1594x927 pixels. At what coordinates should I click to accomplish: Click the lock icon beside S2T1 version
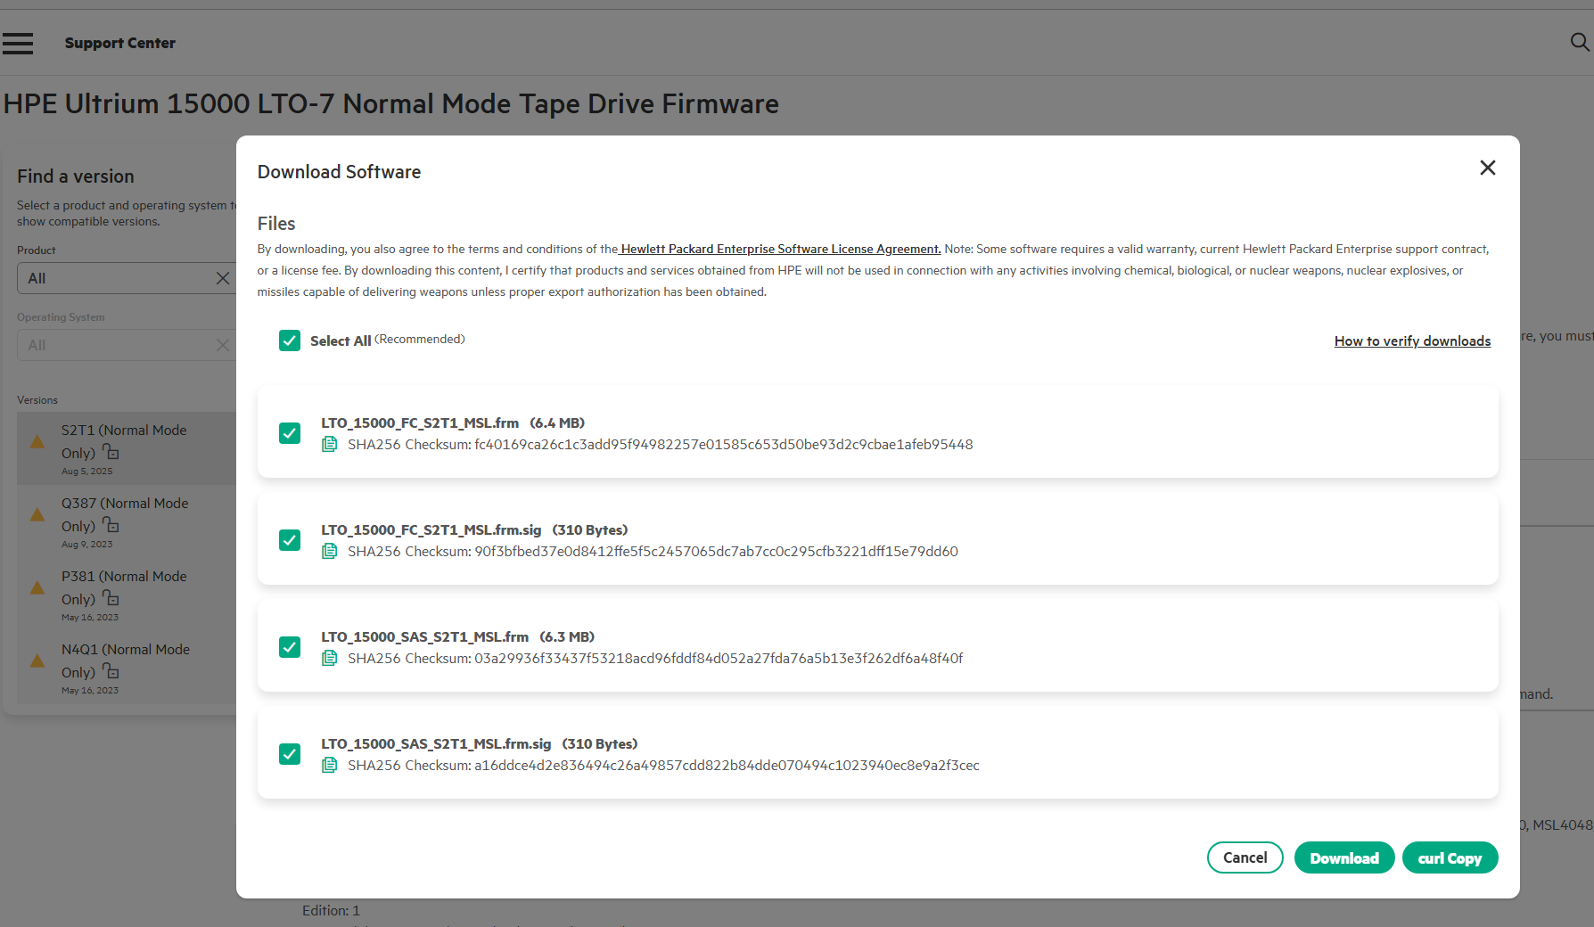click(111, 452)
